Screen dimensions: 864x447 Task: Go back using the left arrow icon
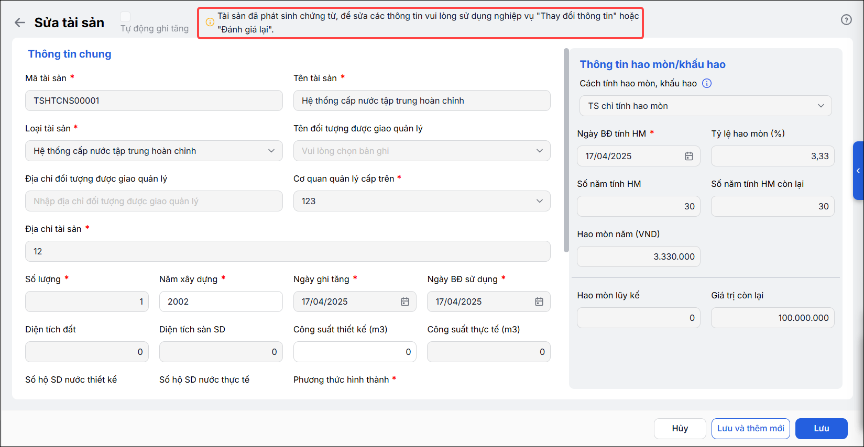[x=20, y=23]
